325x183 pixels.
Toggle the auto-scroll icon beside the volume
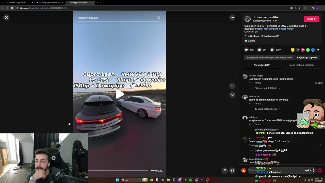pyautogui.click(x=225, y=171)
